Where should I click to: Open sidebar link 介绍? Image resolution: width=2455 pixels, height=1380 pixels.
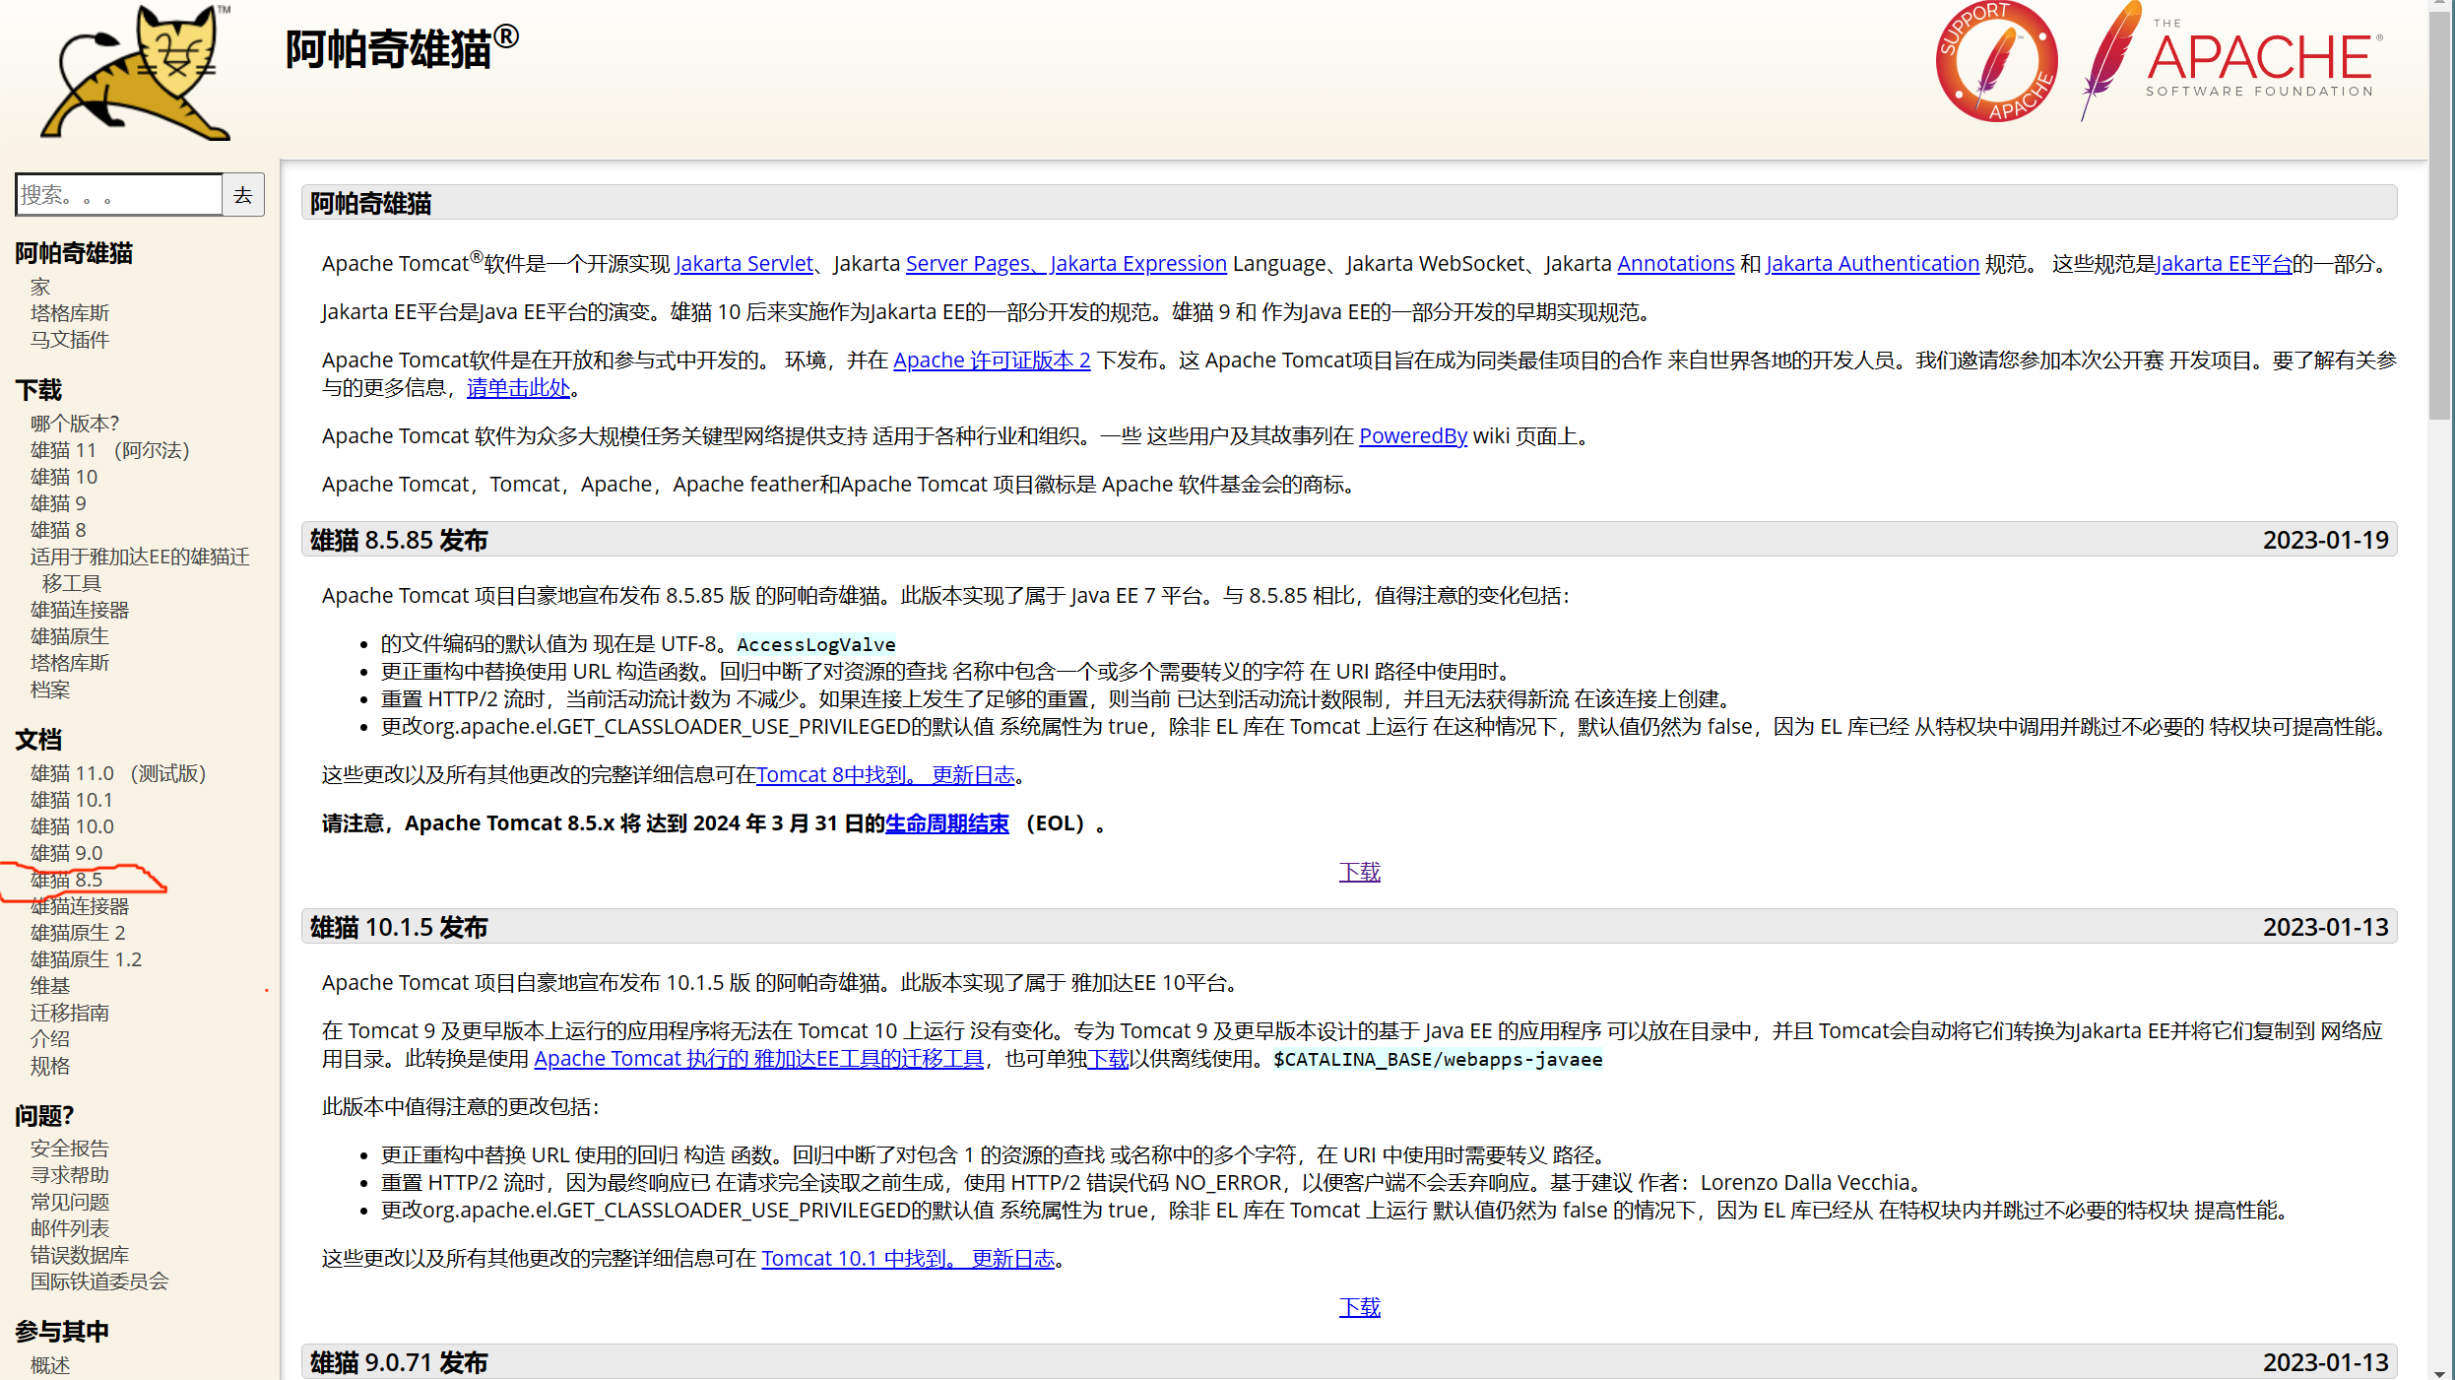pyautogui.click(x=50, y=1039)
